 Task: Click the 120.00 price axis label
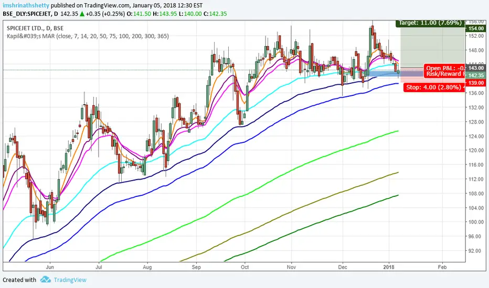(x=476, y=150)
